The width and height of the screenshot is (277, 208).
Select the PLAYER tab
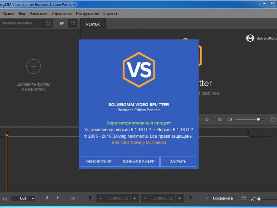point(93,24)
